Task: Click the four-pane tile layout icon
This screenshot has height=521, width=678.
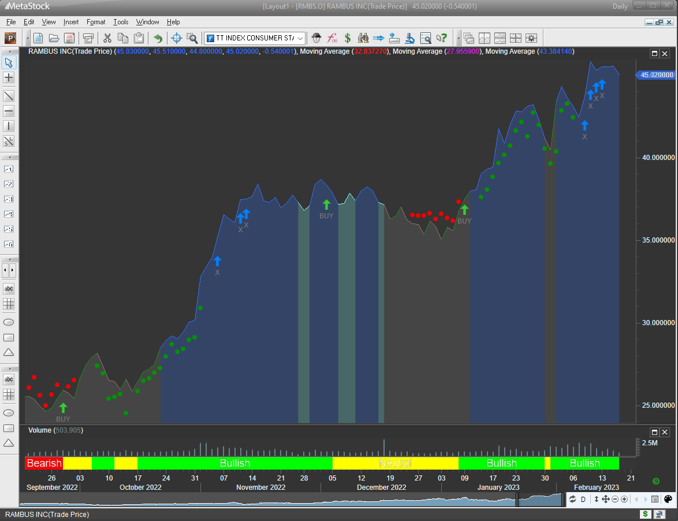Action: [x=515, y=38]
